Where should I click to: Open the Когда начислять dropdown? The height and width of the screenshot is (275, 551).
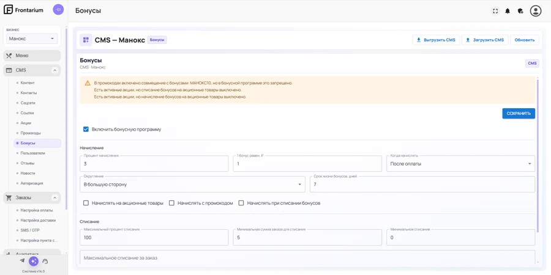pos(460,164)
